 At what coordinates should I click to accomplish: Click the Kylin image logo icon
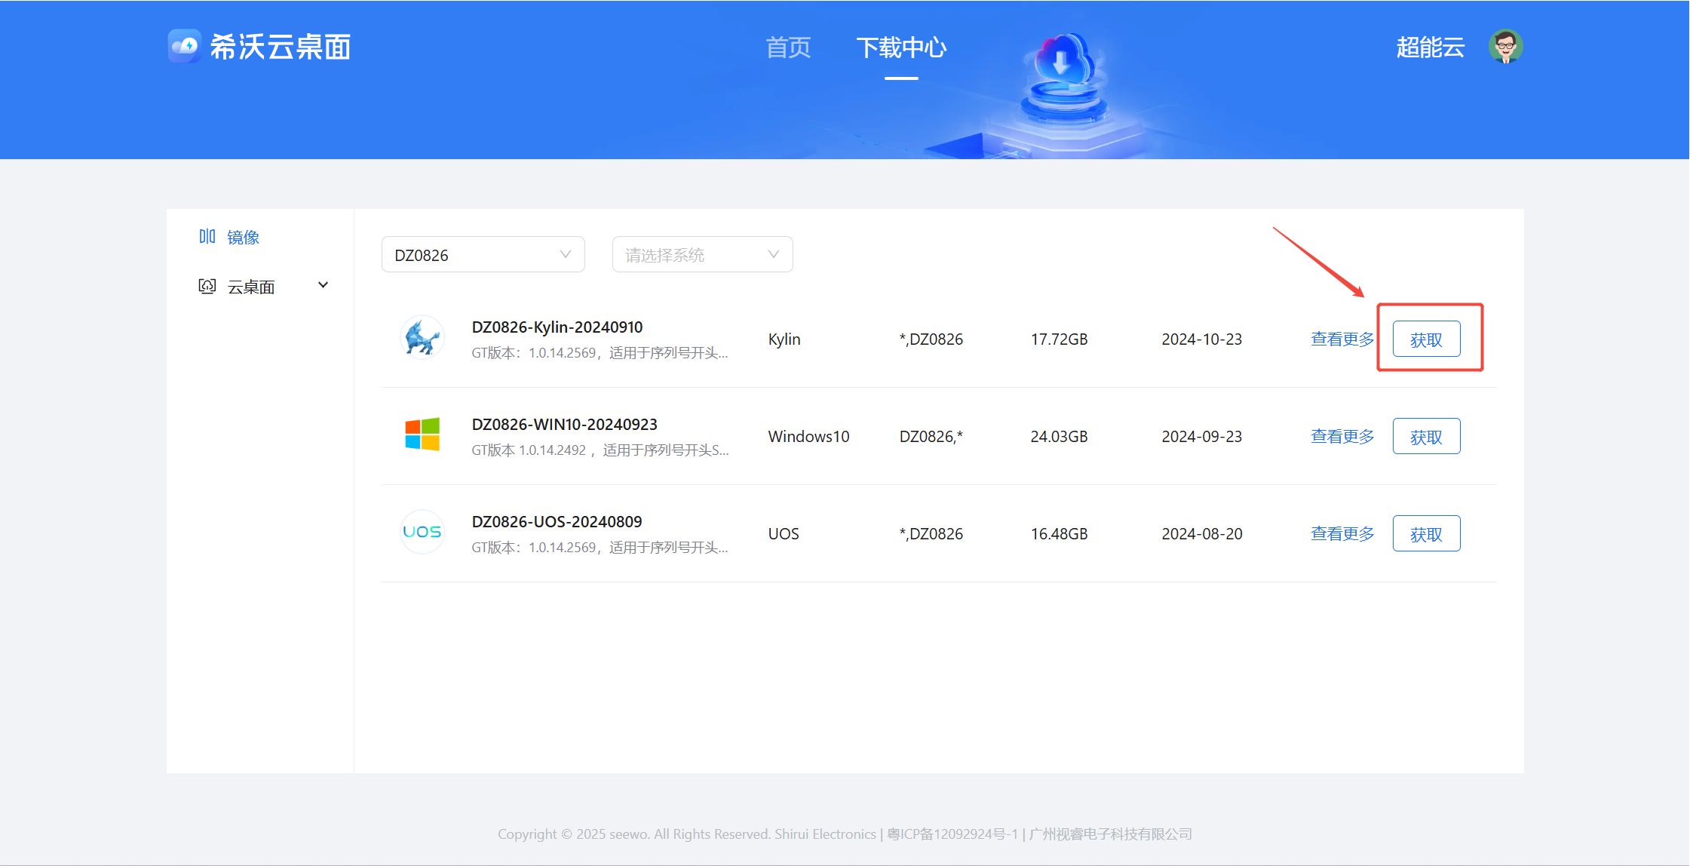coord(422,338)
